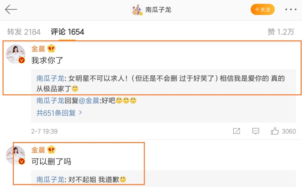Tap 南瓜子龙 name in apology reply
Image resolution: width=302 pixels, height=187 pixels.
click(50, 179)
